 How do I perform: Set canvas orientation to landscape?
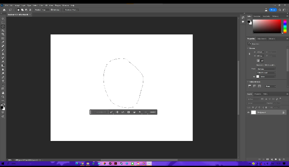click(262, 60)
